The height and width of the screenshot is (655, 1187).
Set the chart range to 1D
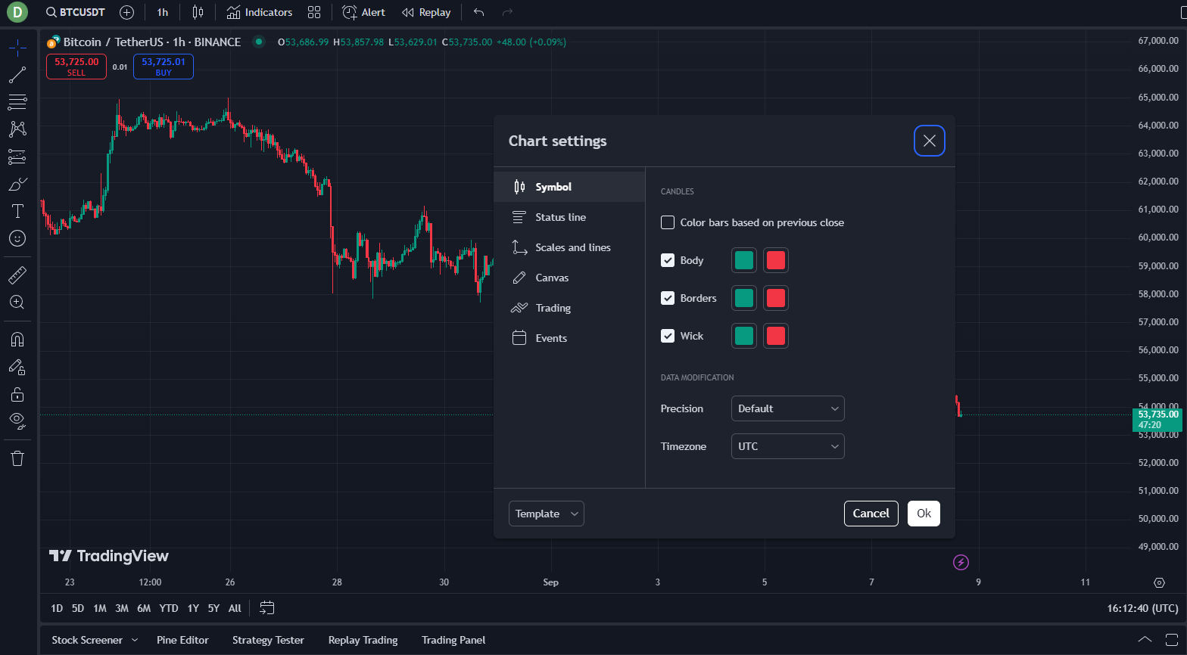(x=57, y=608)
